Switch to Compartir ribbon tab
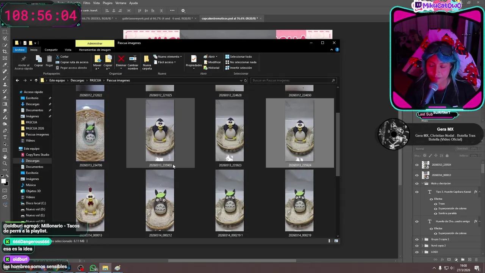485x273 pixels. pos(51,50)
